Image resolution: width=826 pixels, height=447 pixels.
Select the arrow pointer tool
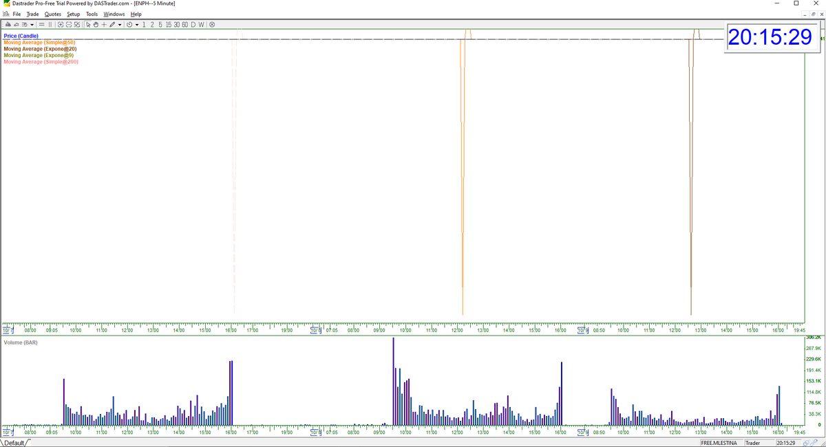click(x=88, y=25)
